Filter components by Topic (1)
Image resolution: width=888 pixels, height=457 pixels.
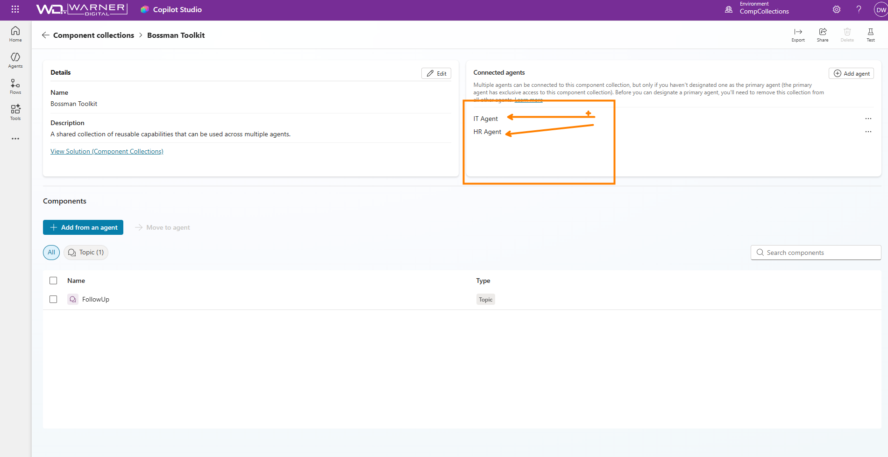tap(86, 253)
